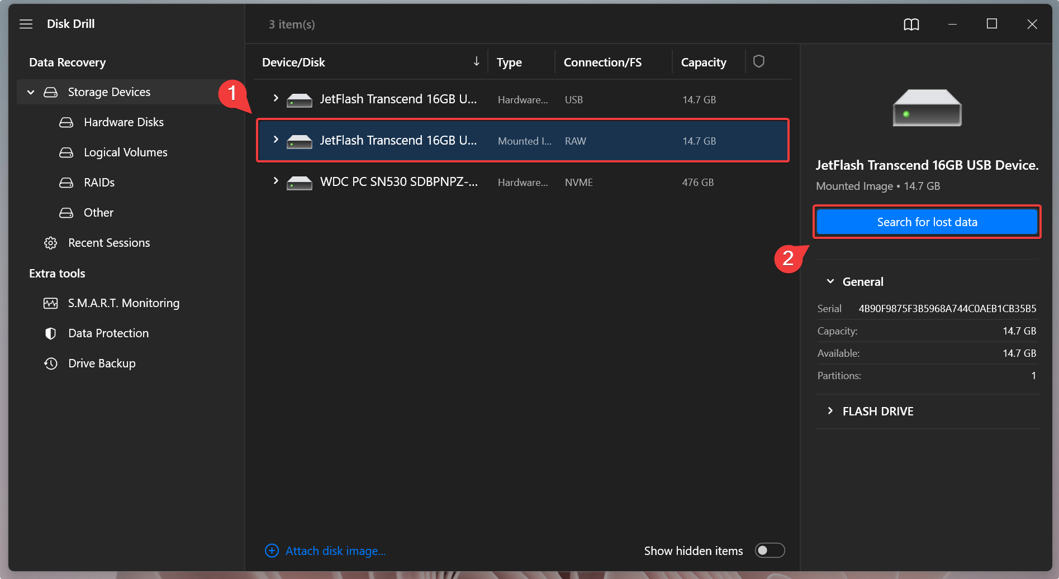The width and height of the screenshot is (1059, 579).
Task: Expand the FLASH DRIVE section
Action: 830,411
